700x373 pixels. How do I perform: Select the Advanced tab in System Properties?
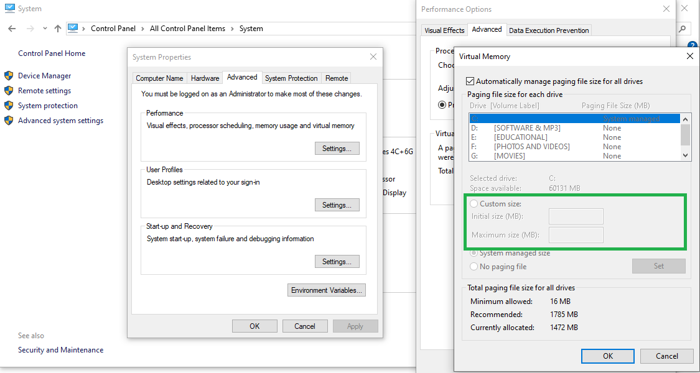242,77
